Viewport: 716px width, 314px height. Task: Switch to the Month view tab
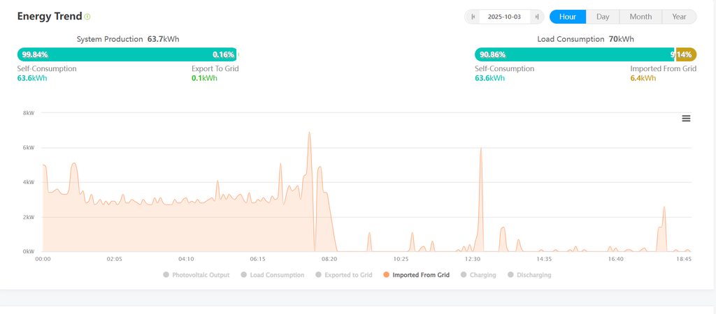(x=640, y=17)
